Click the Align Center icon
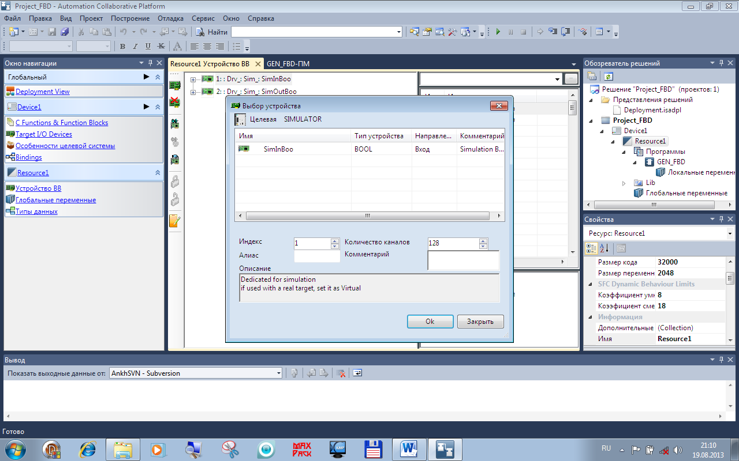This screenshot has width=739, height=461. tap(207, 47)
